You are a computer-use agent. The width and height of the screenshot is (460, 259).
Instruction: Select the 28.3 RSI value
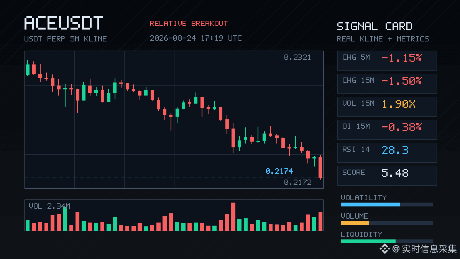point(395,150)
